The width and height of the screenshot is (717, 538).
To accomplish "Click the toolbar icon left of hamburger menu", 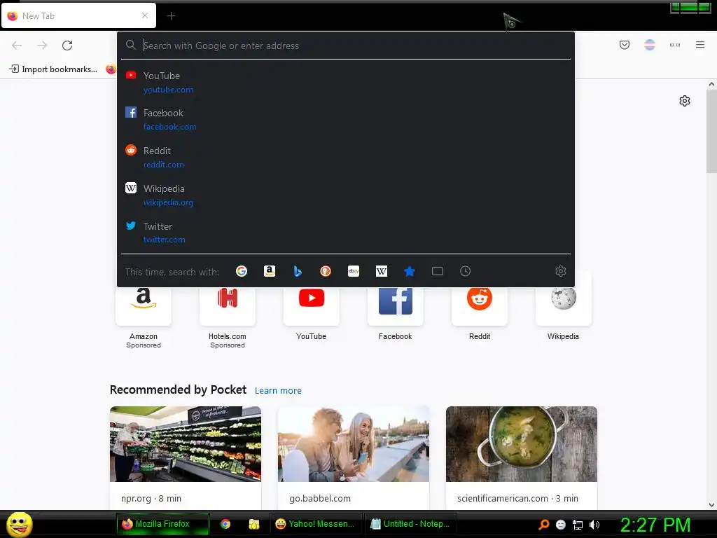I will pos(675,45).
